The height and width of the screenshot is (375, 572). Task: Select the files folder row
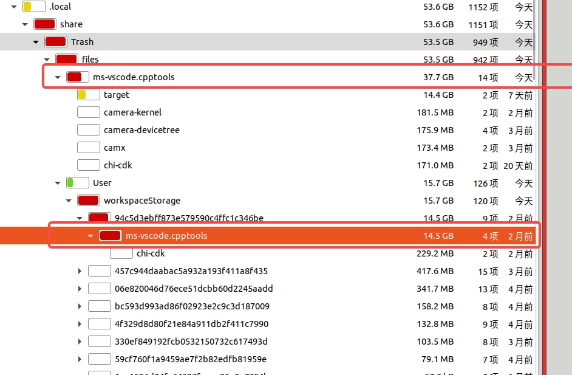click(267, 59)
